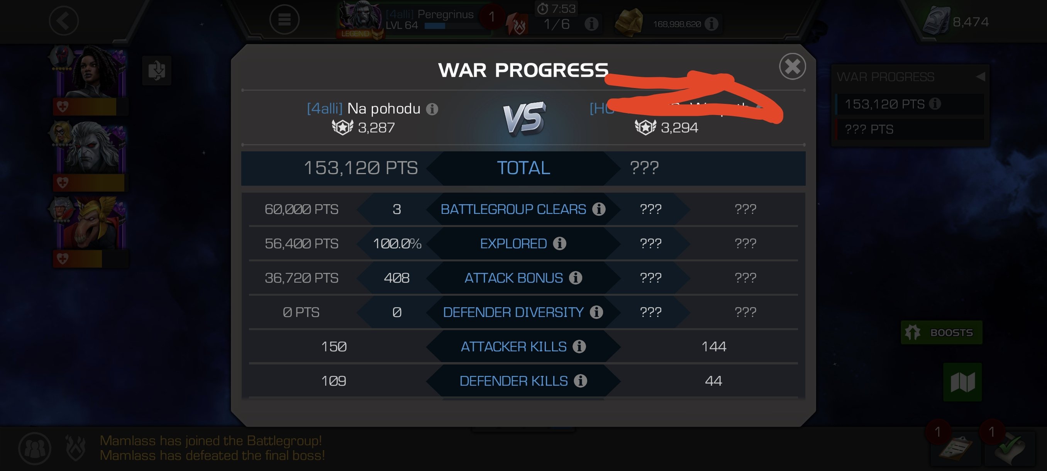Open alliance info next to Na pohodu

click(432, 109)
